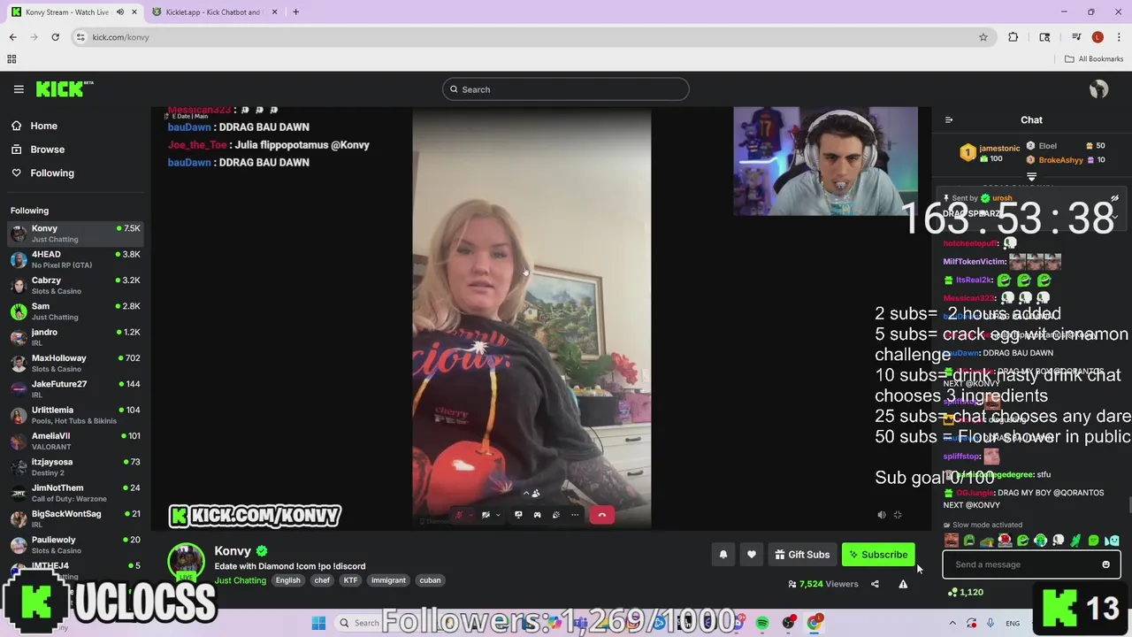The height and width of the screenshot is (637, 1132).
Task: Open the BigSackWontSag channel in sidebar
Action: pos(75,518)
